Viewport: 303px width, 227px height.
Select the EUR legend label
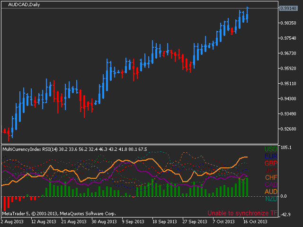[271, 157]
